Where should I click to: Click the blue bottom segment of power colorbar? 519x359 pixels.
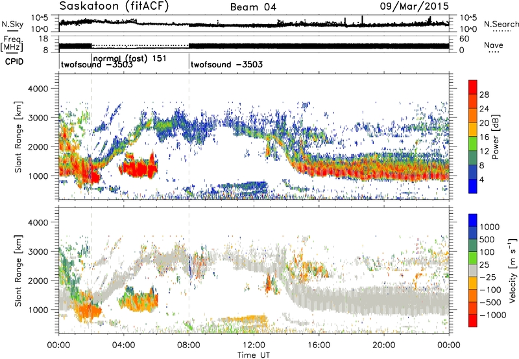coord(473,186)
